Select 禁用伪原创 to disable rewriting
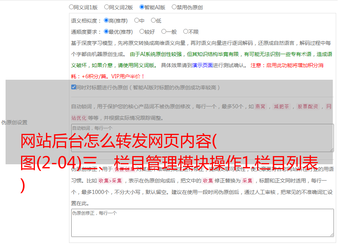Screen dimensions: 338x244 174,7
